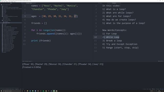Image resolution: width=164 pixels, height=92 pixels.
Task: Click the friends list output line
Action: (63, 64)
